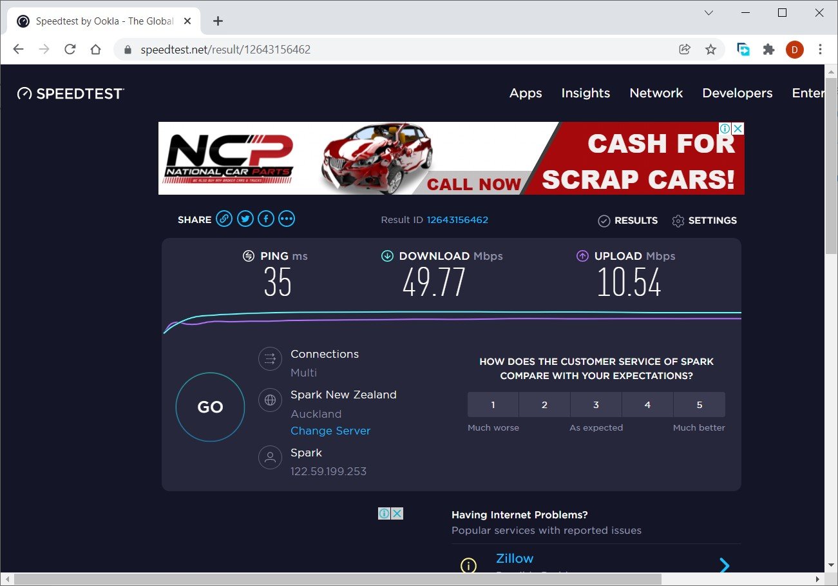This screenshot has height=586, width=838.
Task: Rate Spark customer service 3
Action: 596,405
